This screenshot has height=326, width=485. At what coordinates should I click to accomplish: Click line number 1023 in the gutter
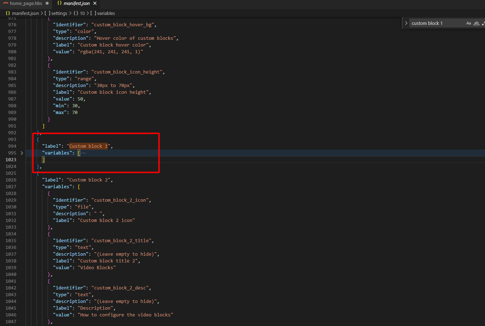(11, 160)
